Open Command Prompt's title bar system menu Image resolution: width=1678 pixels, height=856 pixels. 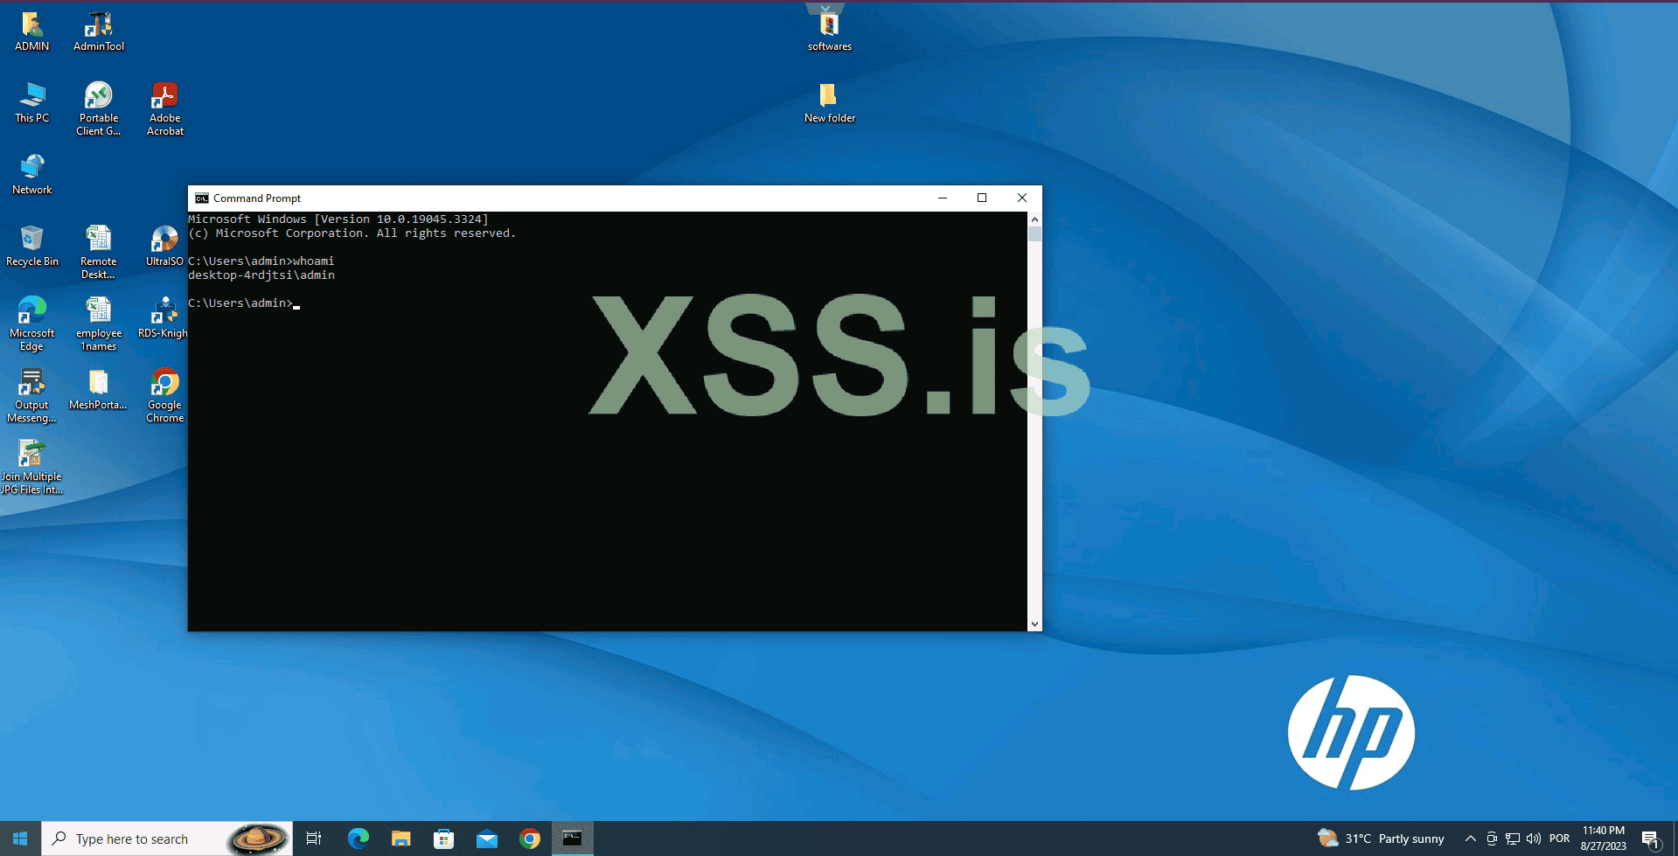[x=202, y=198]
